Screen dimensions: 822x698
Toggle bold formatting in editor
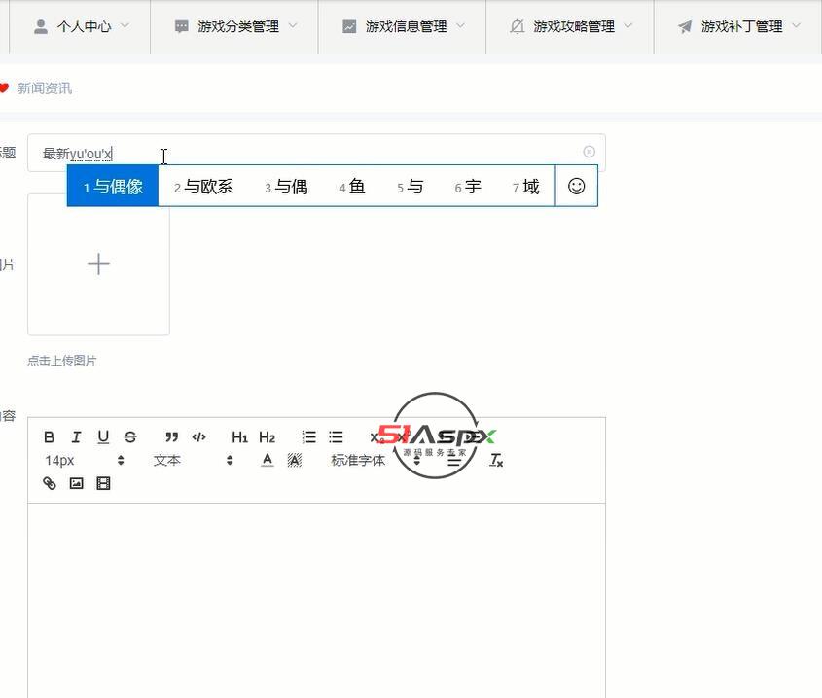click(x=50, y=437)
